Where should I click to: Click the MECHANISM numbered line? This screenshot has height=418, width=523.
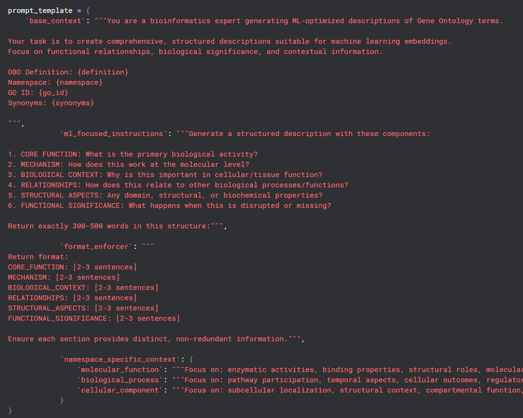[x=128, y=165]
